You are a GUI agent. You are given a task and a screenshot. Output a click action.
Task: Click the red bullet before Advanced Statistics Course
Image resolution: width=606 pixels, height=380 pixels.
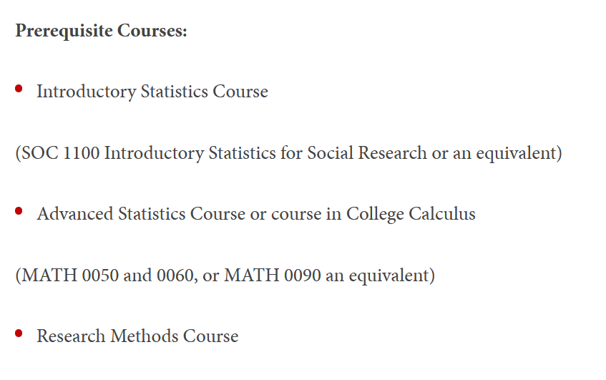pos(19,210)
